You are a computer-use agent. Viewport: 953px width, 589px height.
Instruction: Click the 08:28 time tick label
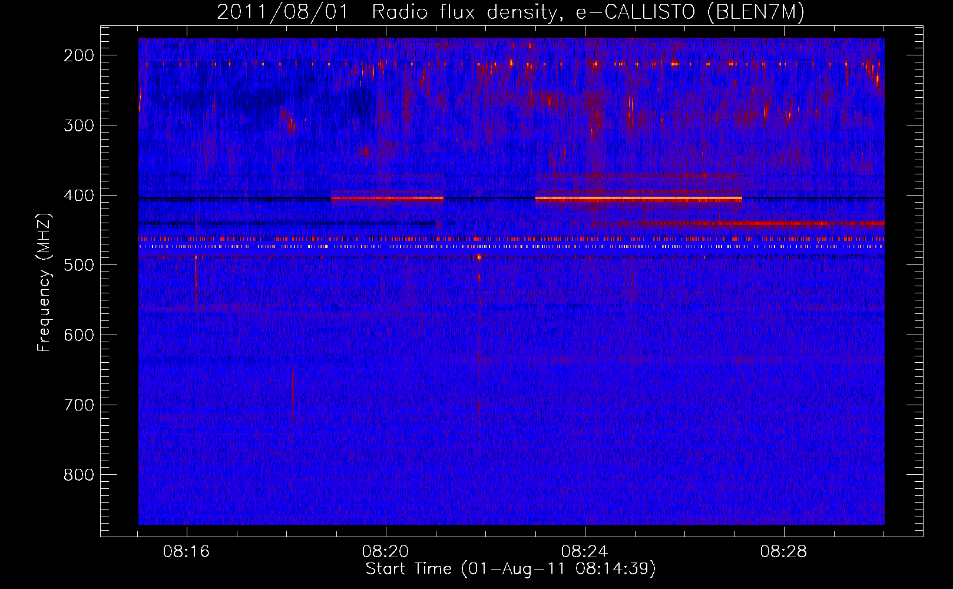click(x=784, y=552)
